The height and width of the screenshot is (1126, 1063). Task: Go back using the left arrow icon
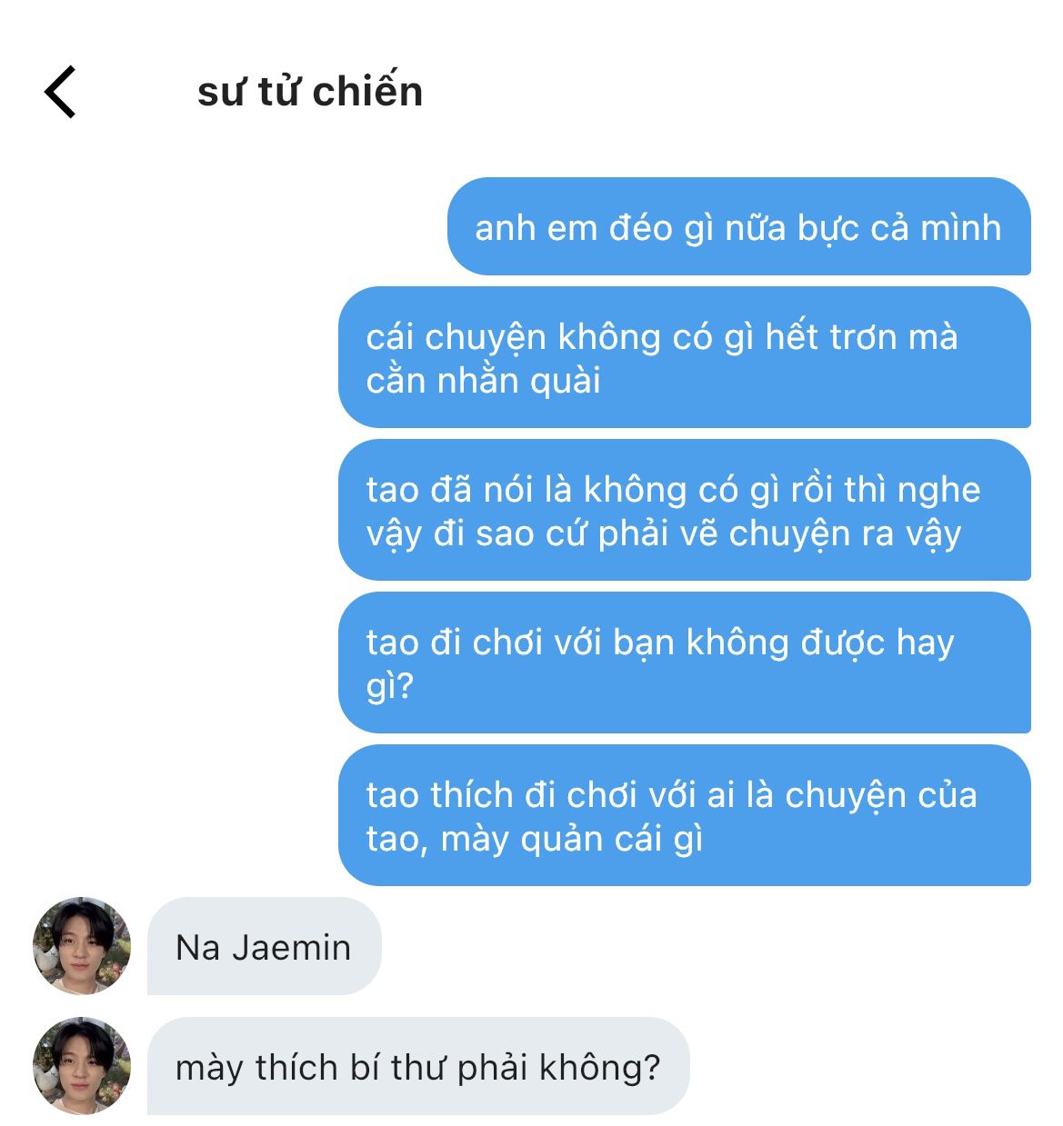click(x=60, y=92)
